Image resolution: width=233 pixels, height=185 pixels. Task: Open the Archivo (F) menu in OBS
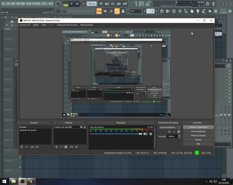(x=25, y=25)
